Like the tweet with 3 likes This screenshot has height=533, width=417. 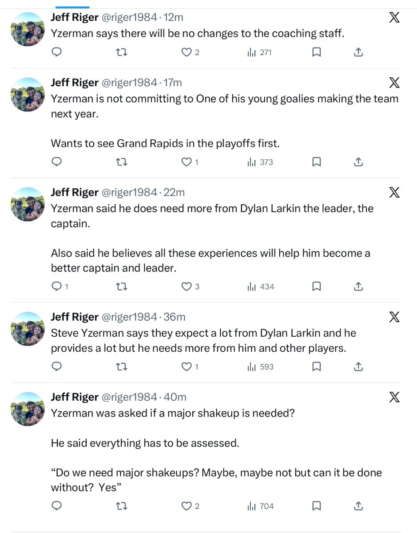pos(187,286)
